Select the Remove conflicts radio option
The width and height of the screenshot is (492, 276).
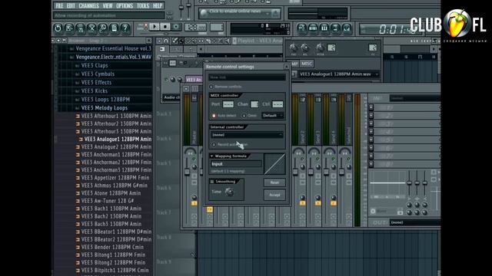point(211,87)
